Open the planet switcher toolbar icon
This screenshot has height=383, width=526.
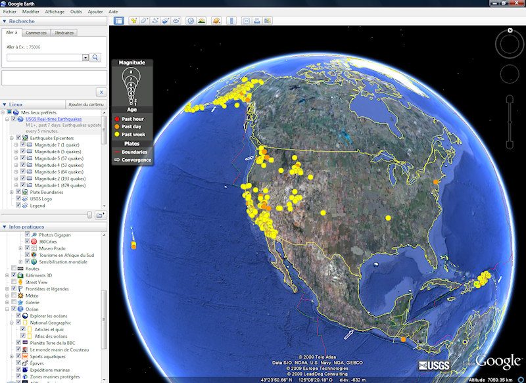216,21
